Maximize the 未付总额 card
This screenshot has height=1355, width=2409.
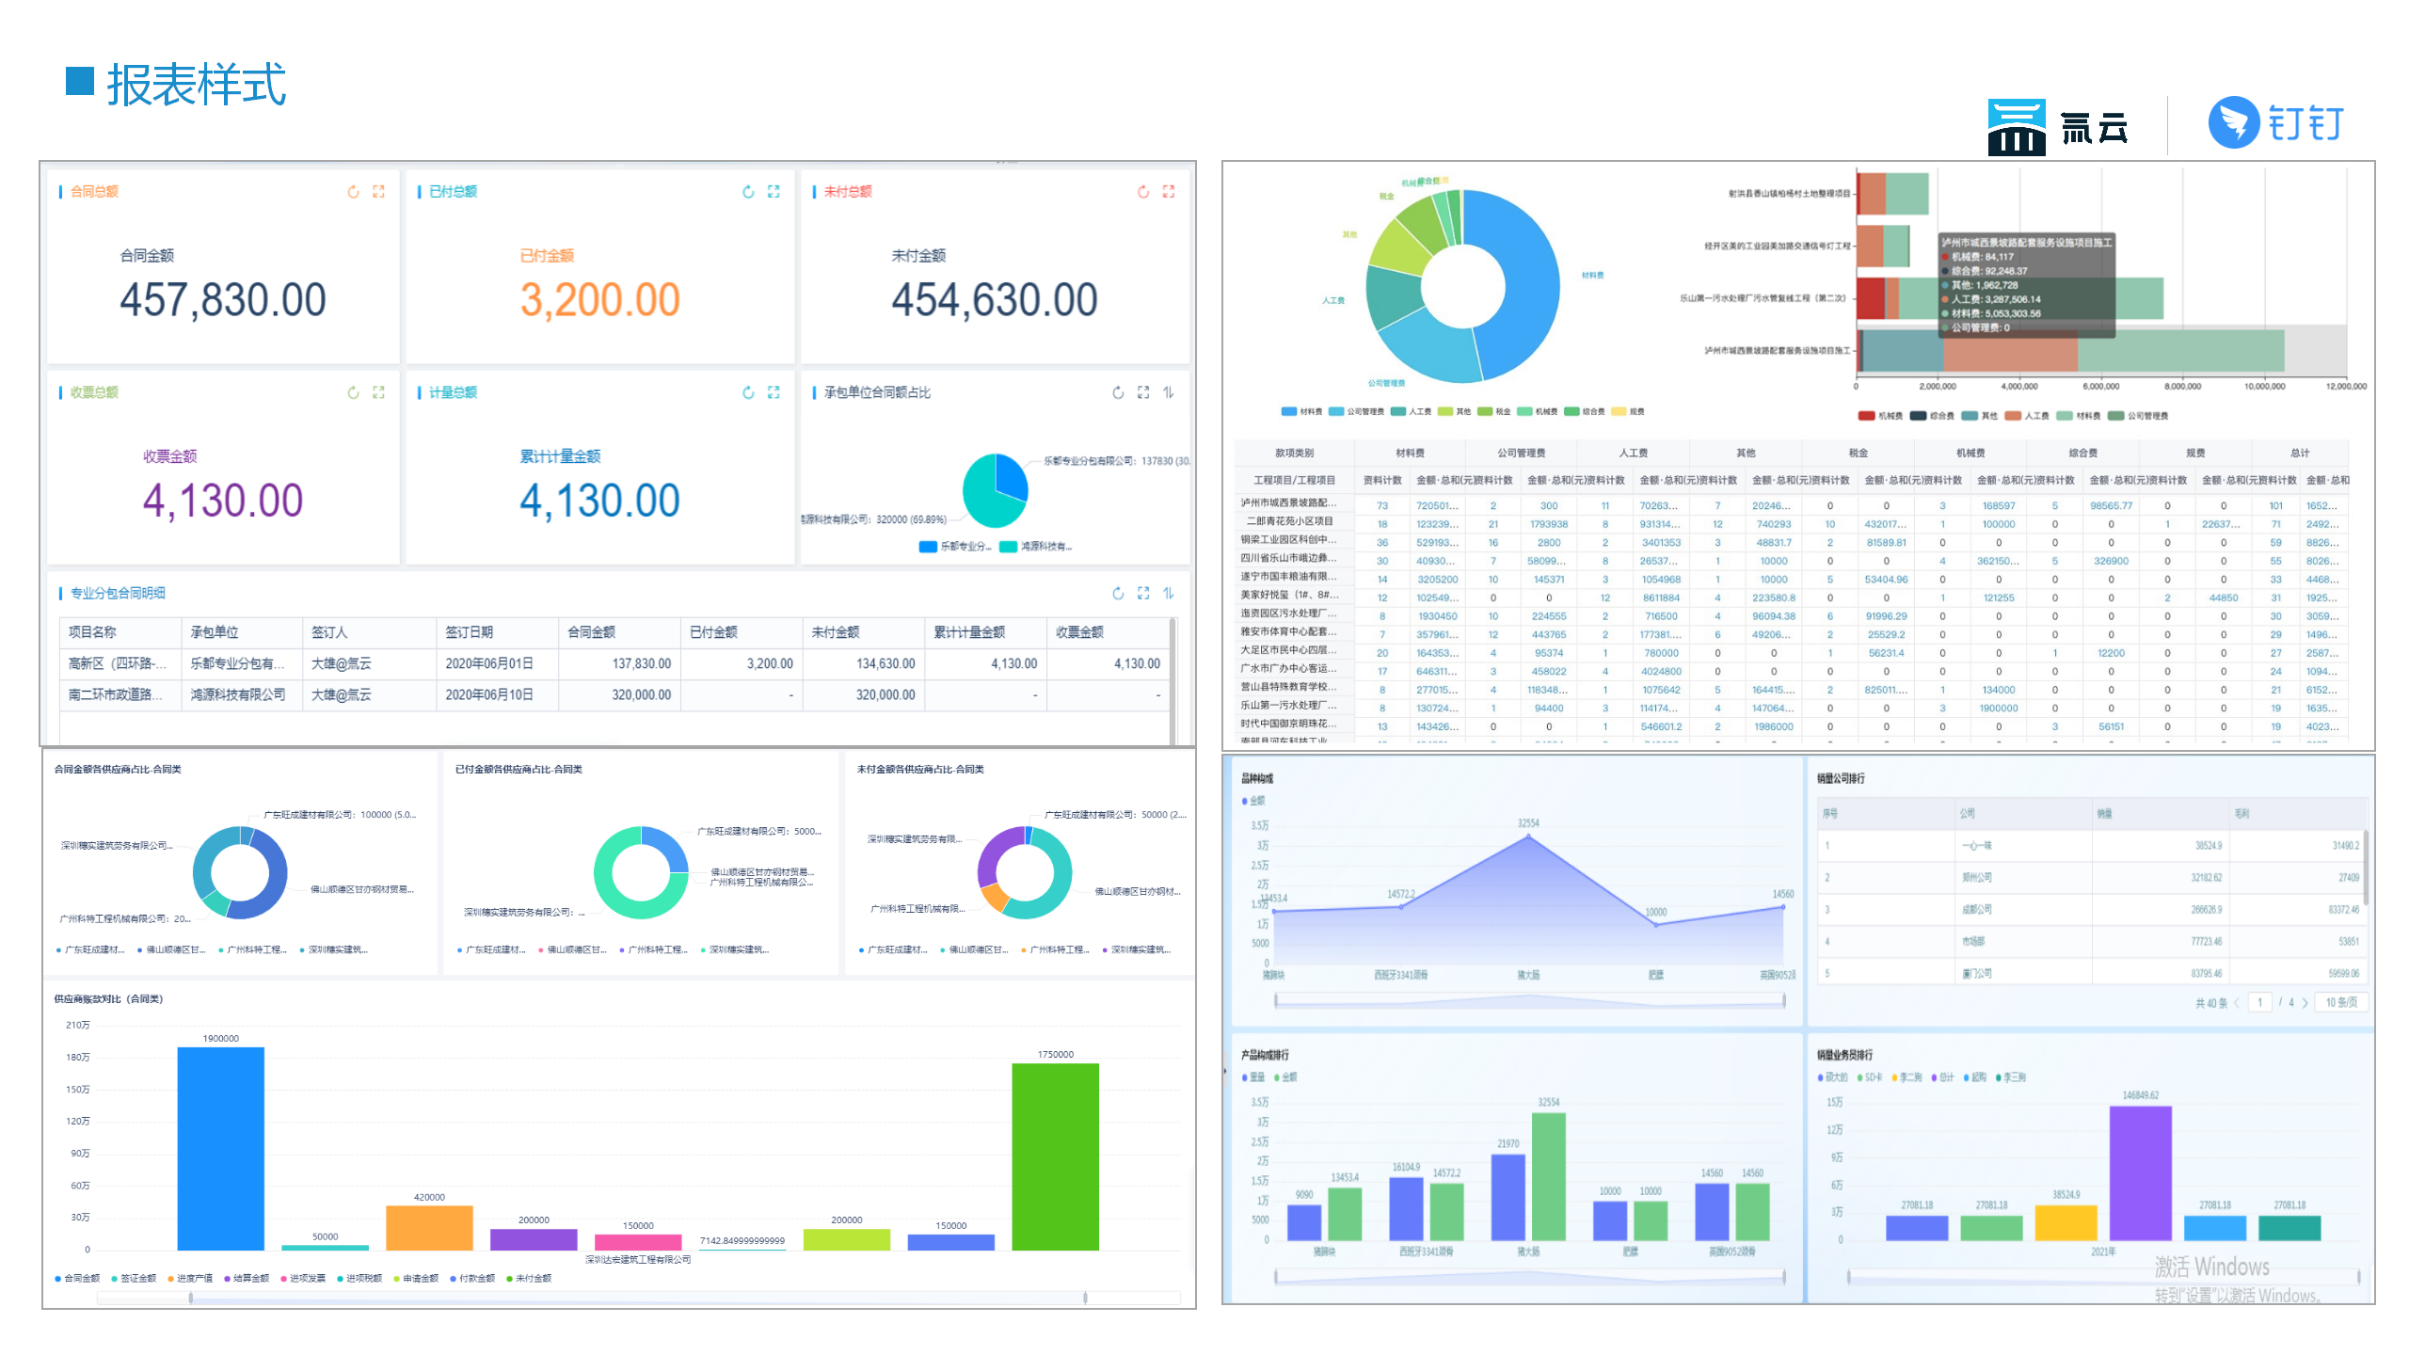[1169, 192]
